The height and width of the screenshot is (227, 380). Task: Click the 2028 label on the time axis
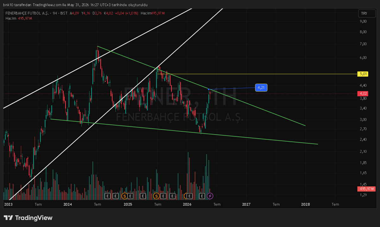point(306,204)
